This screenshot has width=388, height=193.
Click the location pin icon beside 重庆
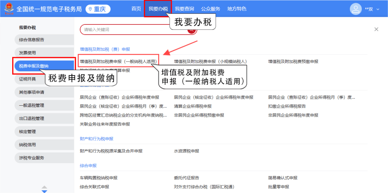click(x=90, y=9)
